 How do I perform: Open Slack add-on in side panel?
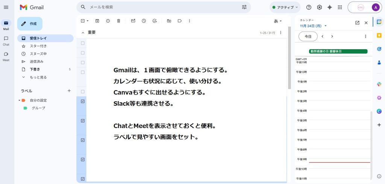379,84
